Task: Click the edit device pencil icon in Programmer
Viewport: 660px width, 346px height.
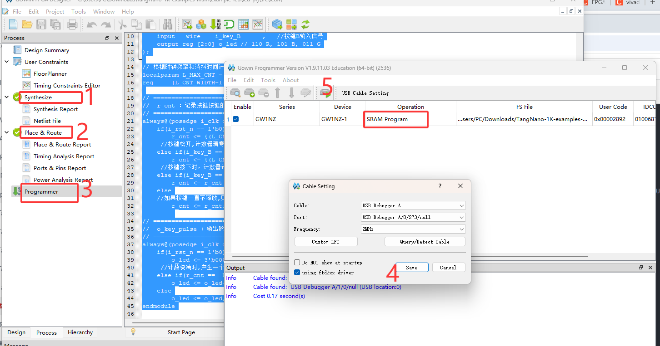Action: (306, 93)
